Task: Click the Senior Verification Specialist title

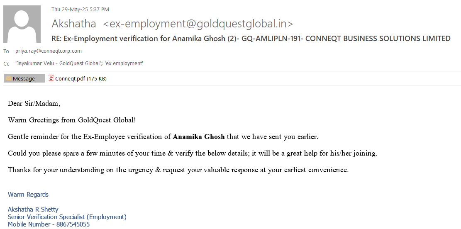Action: coord(67,217)
